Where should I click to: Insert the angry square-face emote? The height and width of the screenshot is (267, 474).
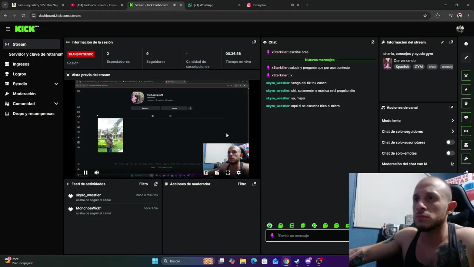(292, 225)
